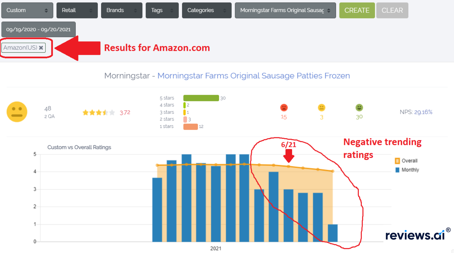The image size is (454, 253).
Task: Click the star rating icons
Action: point(99,112)
